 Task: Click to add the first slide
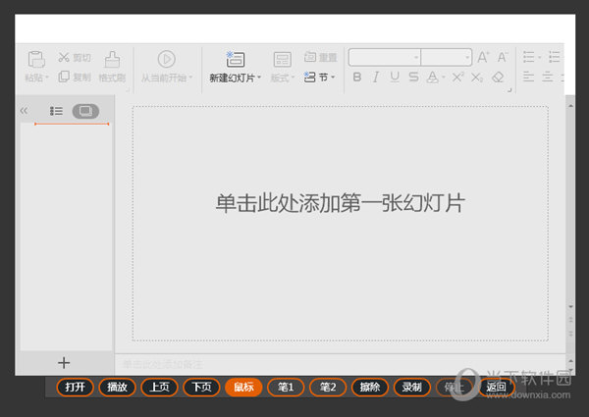pyautogui.click(x=341, y=203)
